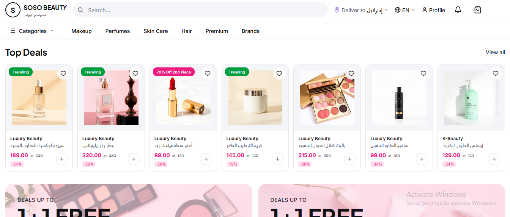Viewport: 510px width, 217px height.
Task: Open the makeup palette deals banner
Action: point(129,201)
